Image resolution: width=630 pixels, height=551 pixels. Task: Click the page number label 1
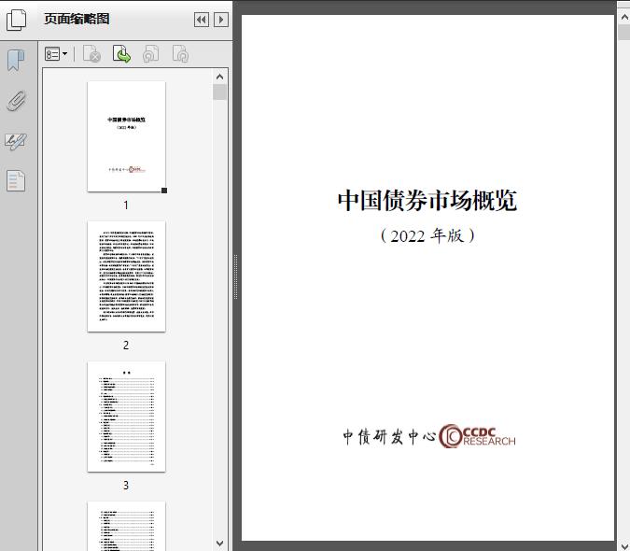(x=126, y=205)
